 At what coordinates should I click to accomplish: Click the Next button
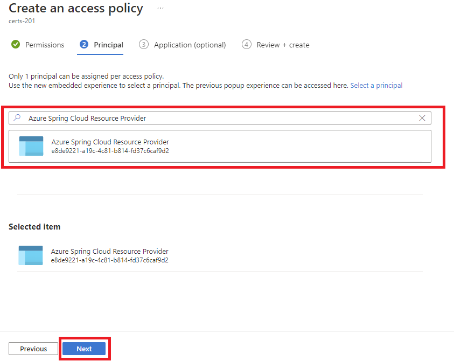[x=84, y=349]
